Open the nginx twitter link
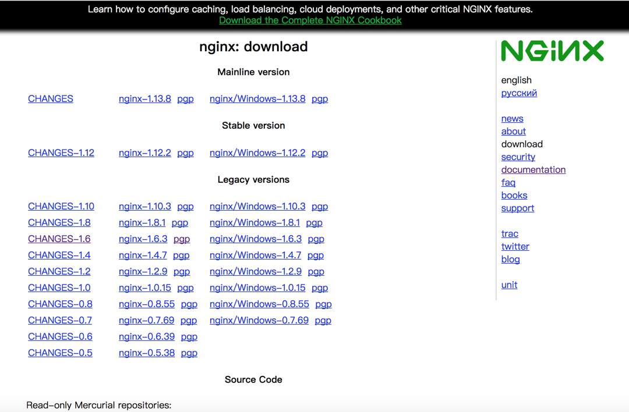Image resolution: width=629 pixels, height=412 pixels. (515, 247)
